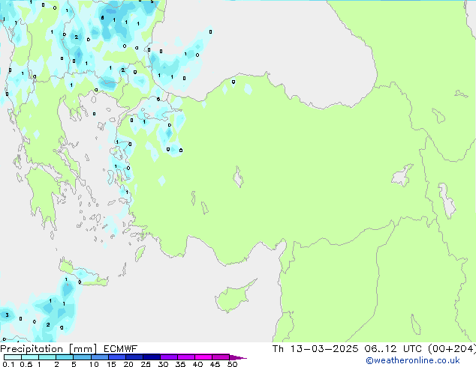The width and height of the screenshot is (476, 367).
Task: Pick the 1–2 mm legend color box
Action: 47,357
